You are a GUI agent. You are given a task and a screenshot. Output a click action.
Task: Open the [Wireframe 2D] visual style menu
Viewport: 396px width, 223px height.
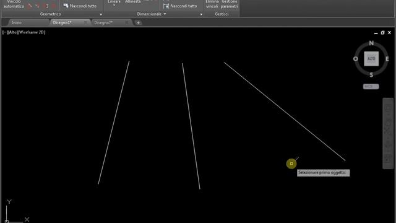32,32
